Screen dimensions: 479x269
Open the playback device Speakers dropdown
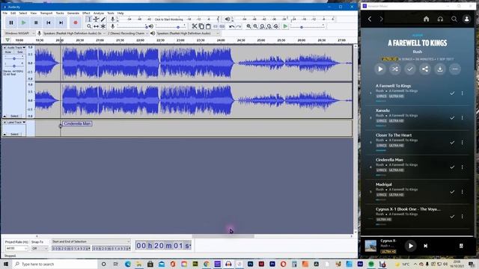[188, 33]
